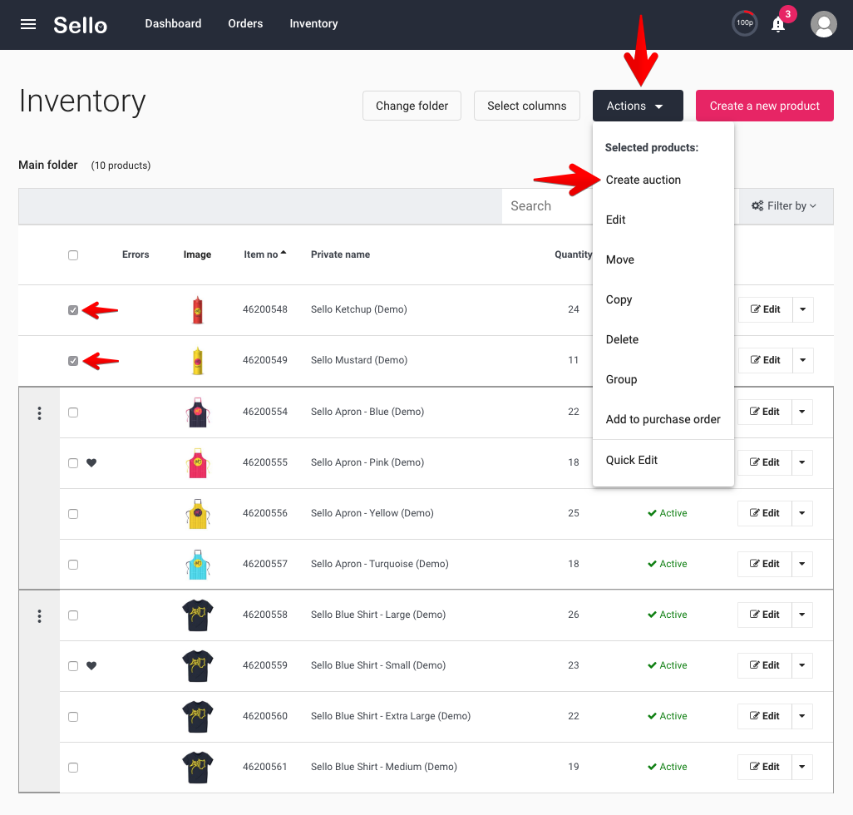Check the Sello Apron Blue checkbox
Screen dimensions: 853x815
coord(73,412)
